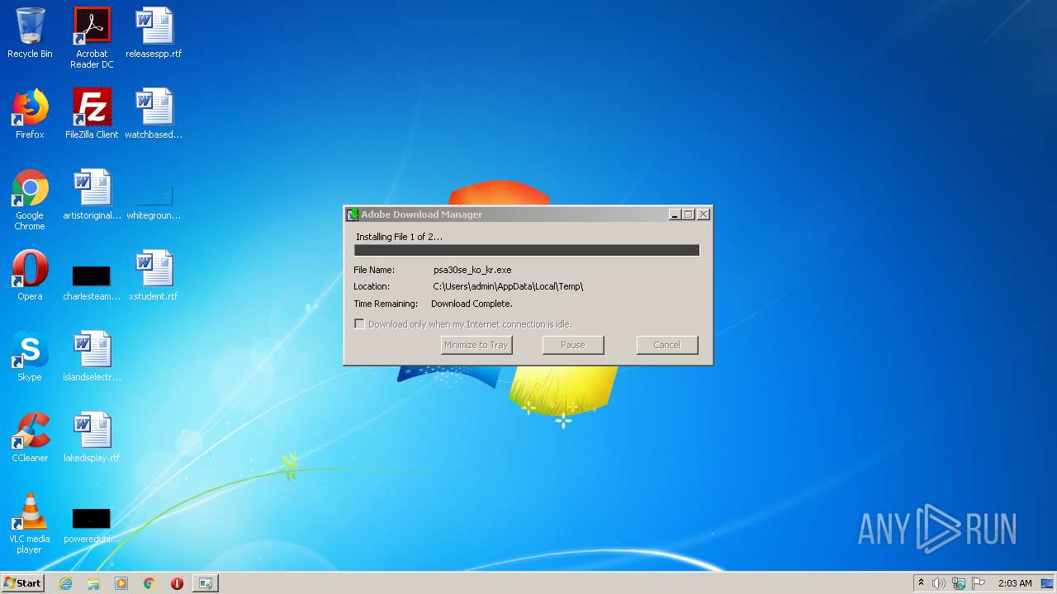Launch VLC media player shortcut
Viewport: 1057px width, 594px height.
click(x=30, y=523)
